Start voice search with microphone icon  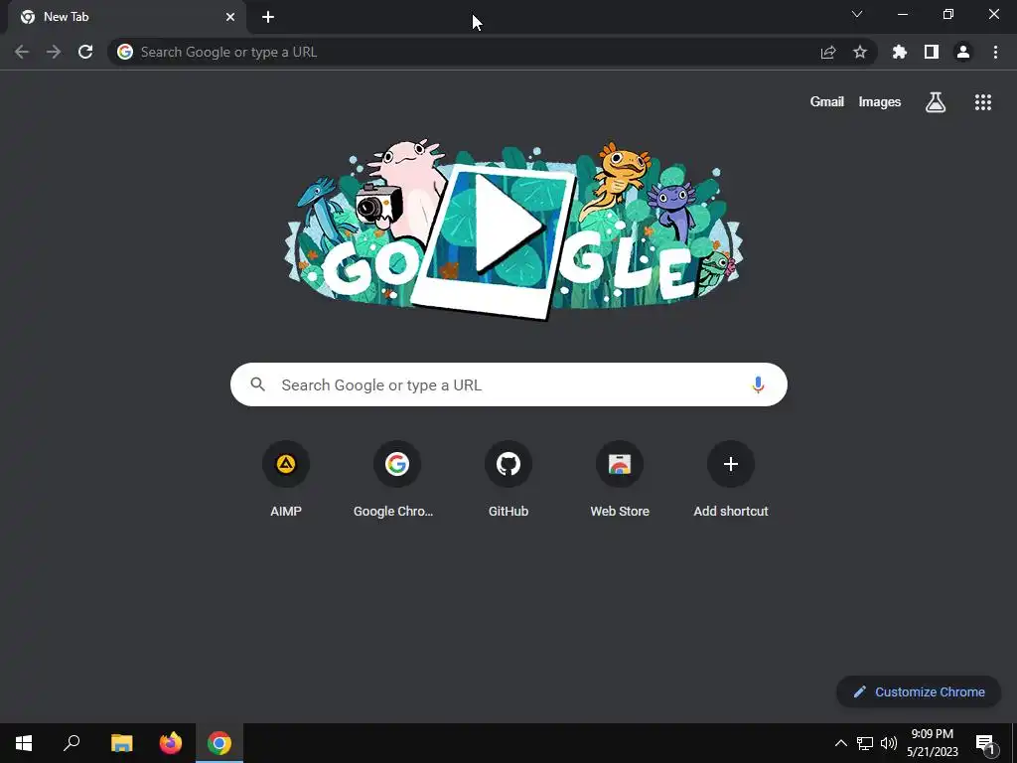tap(758, 384)
